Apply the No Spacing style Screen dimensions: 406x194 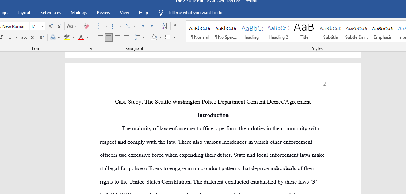tap(226, 31)
